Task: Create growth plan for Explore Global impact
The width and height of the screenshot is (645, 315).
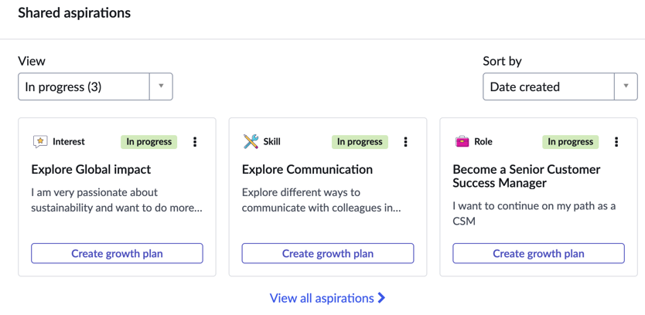Action: pos(118,253)
